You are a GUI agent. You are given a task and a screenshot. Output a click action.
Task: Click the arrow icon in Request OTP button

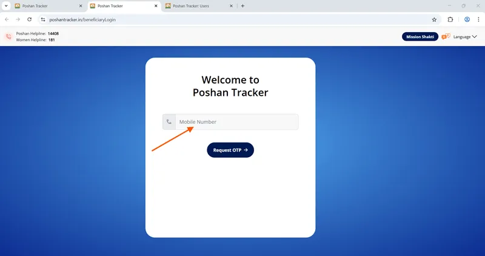click(x=246, y=150)
